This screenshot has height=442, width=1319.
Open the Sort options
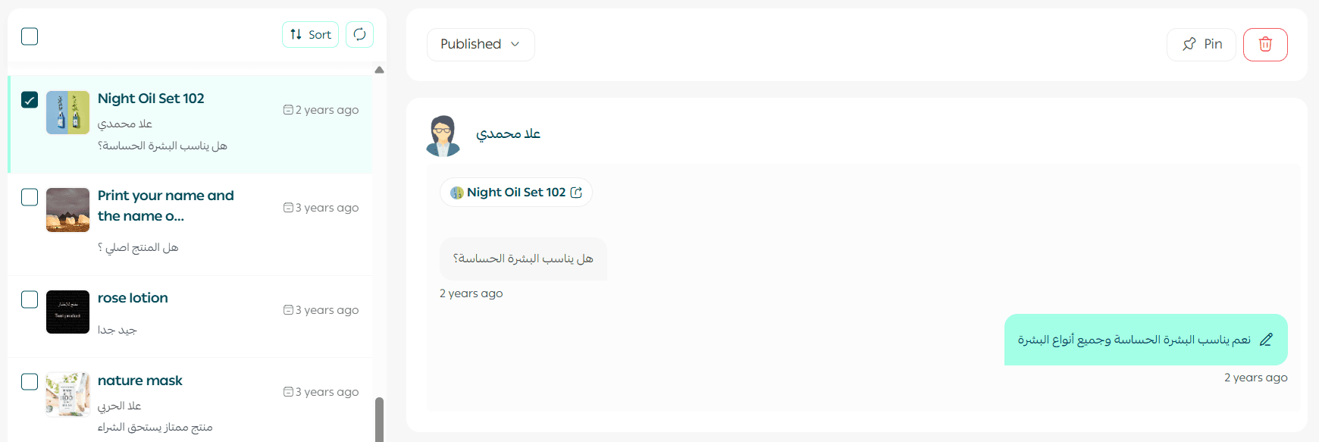[310, 34]
